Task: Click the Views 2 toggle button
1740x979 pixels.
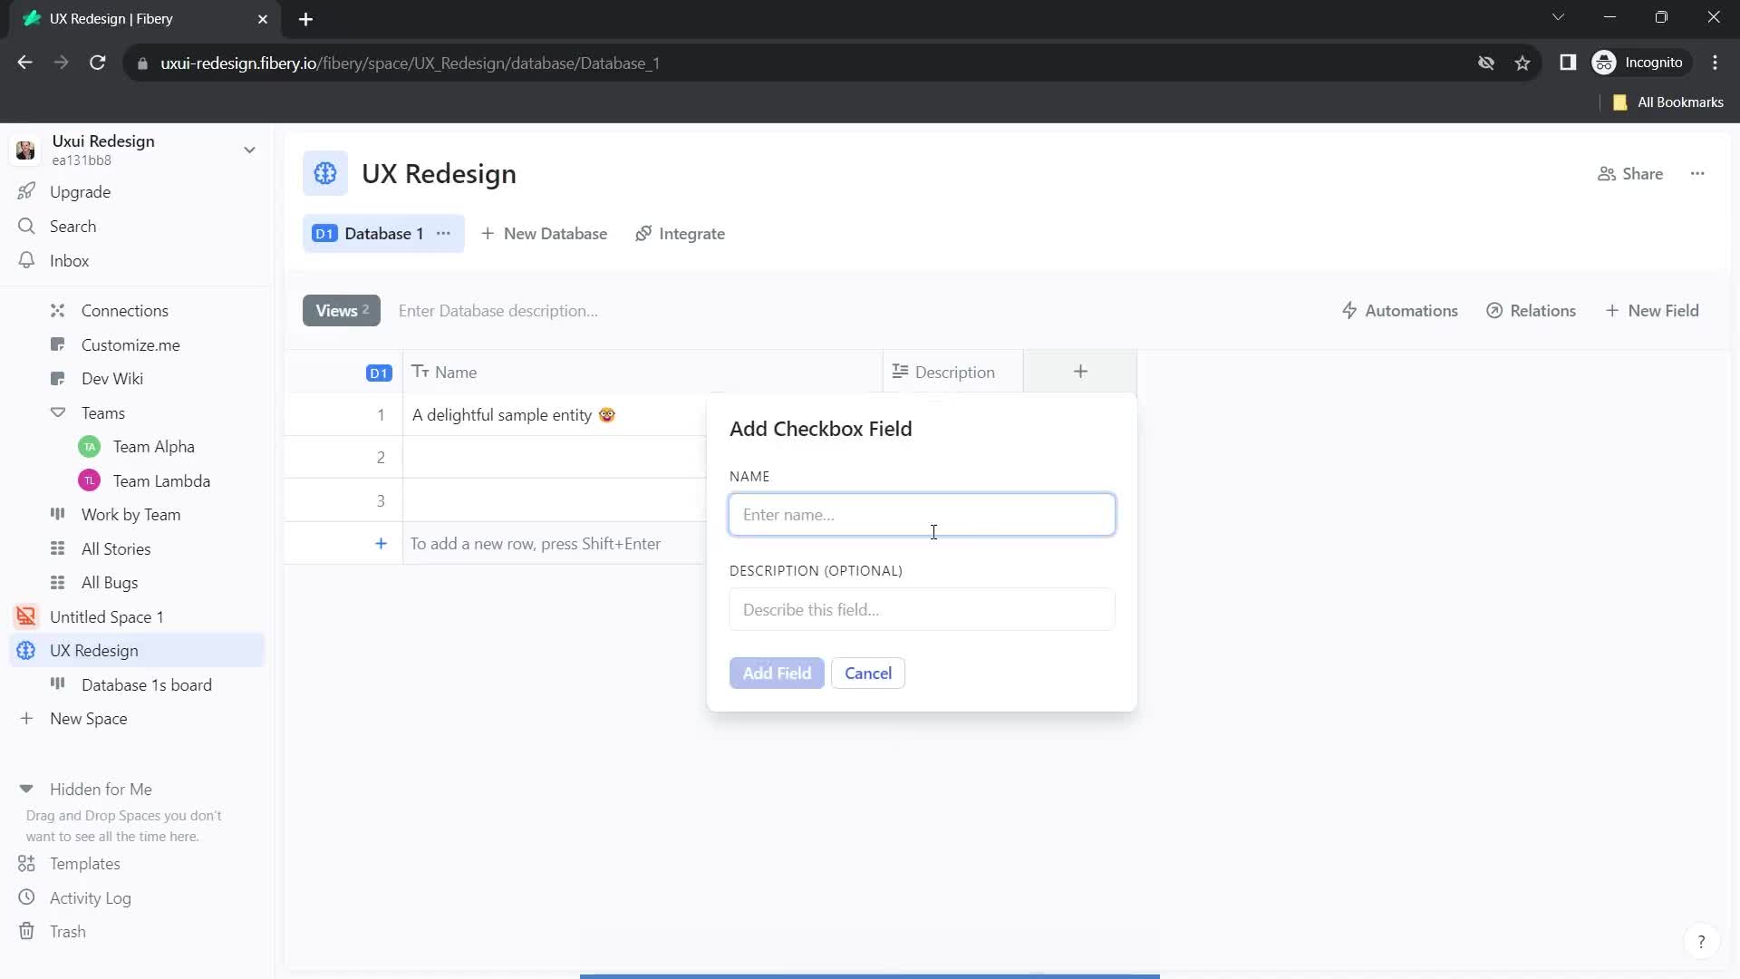Action: [341, 311]
